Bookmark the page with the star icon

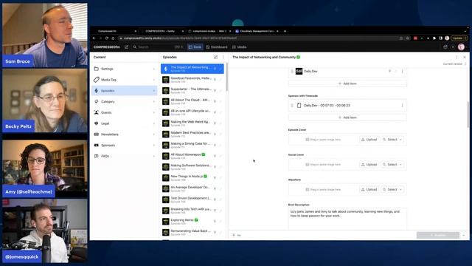click(408, 38)
